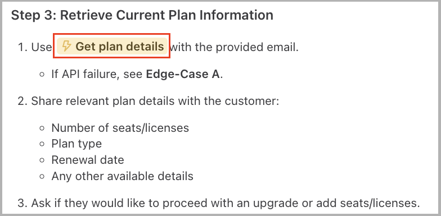Click the bullet marker before 'Any other available details'

(x=43, y=176)
